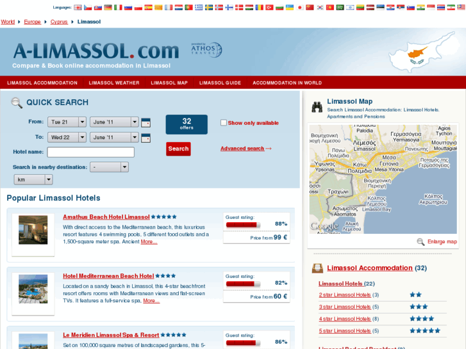Go to Accommodation in World menu
466x349 pixels.
287,83
